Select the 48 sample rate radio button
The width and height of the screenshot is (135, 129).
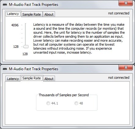76,103
